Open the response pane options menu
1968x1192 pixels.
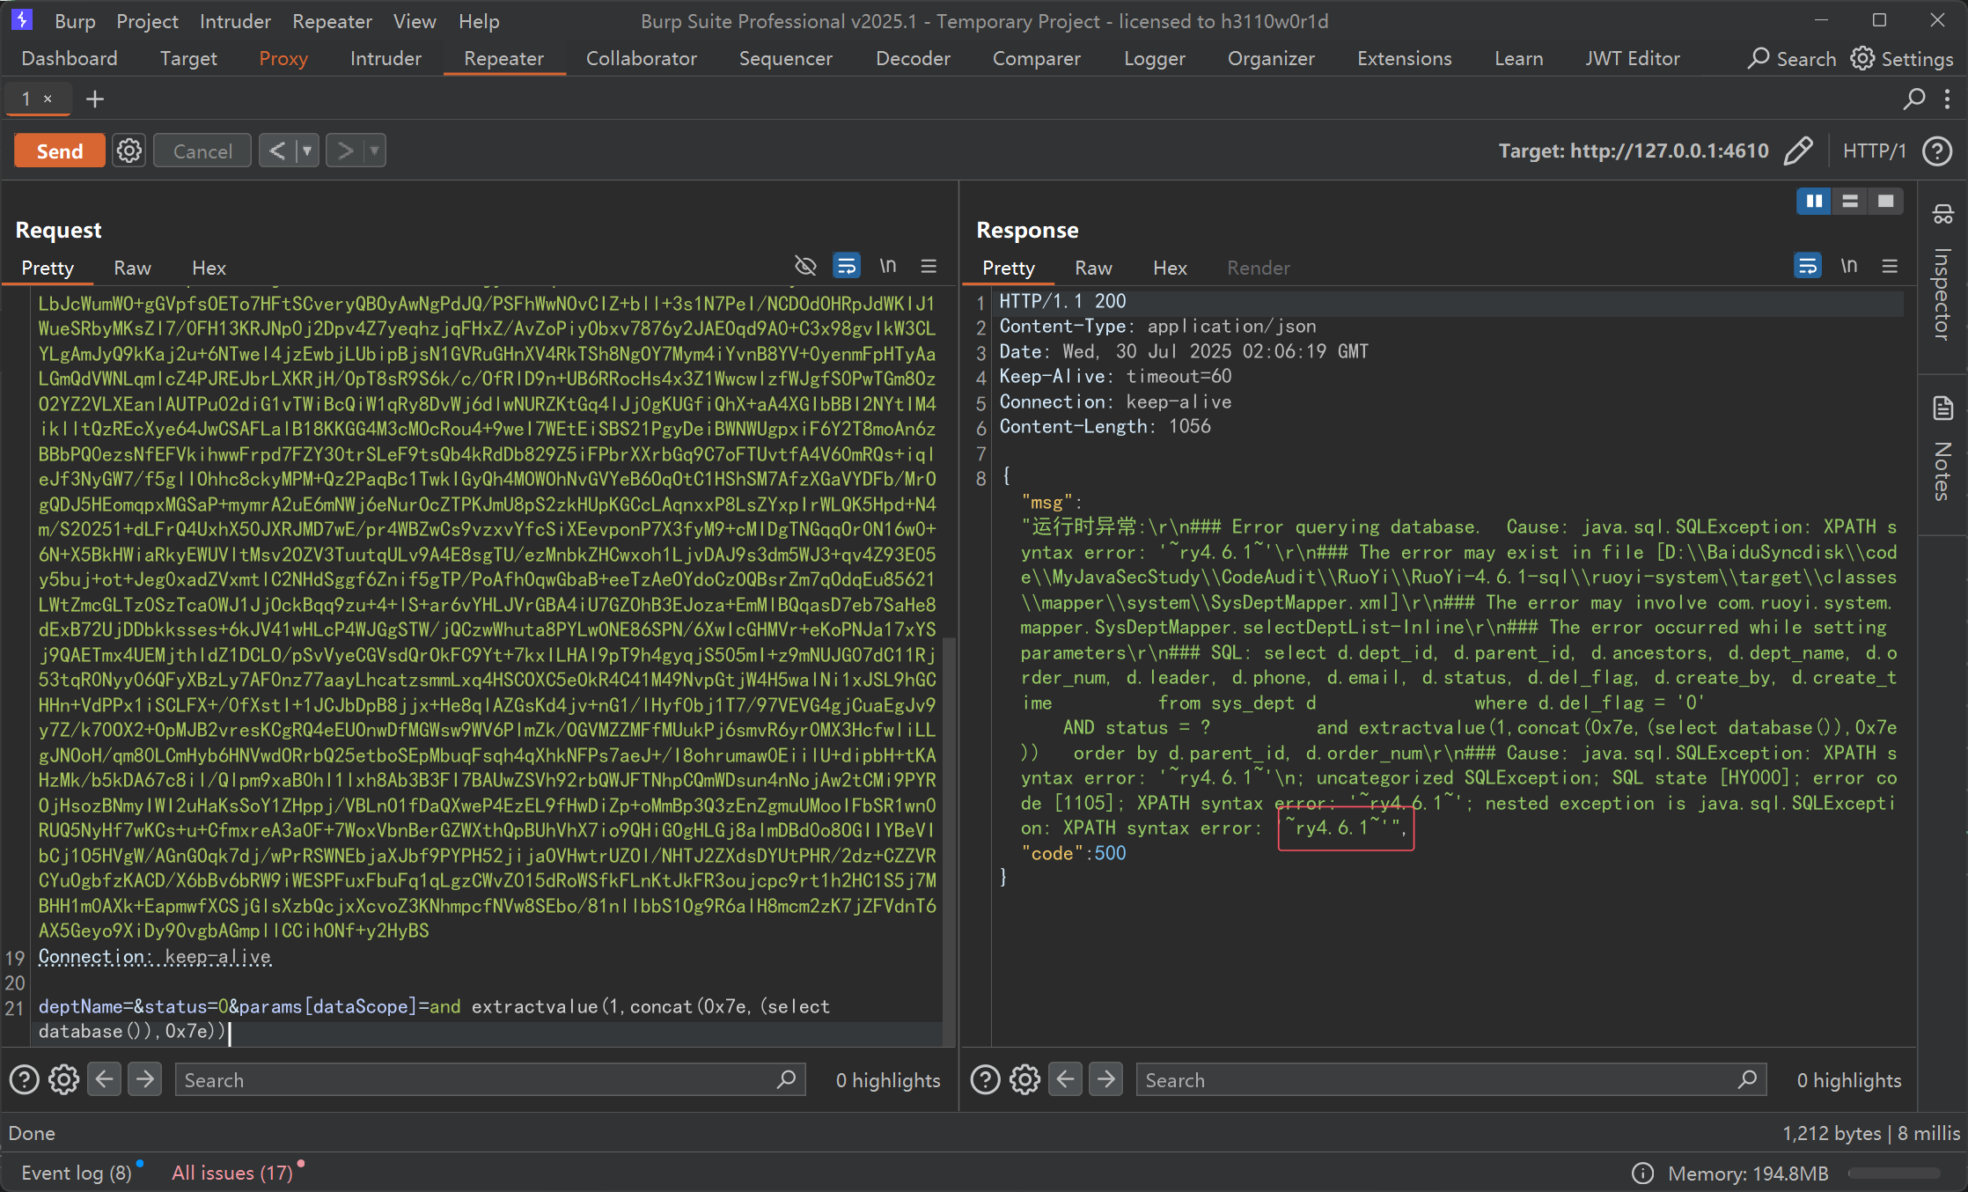tap(1890, 266)
